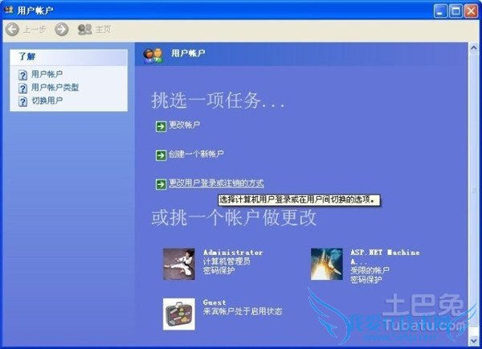This screenshot has height=349, width=482.
Task: Open the 用户帐户 help link in sidebar
Action: point(47,74)
